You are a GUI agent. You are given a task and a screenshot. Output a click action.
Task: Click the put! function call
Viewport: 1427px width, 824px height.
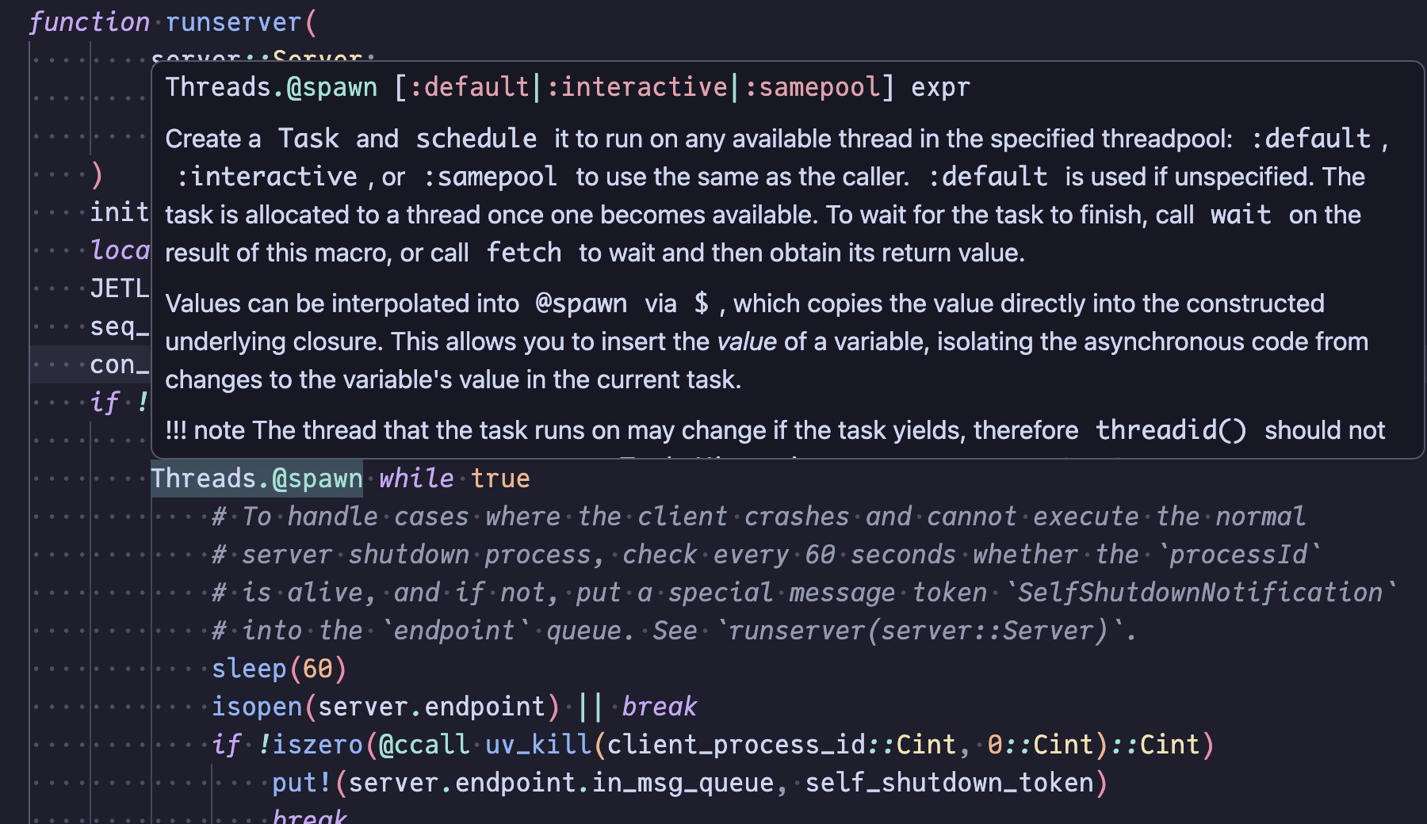(301, 783)
